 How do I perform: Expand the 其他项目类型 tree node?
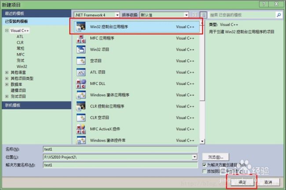point(7,78)
